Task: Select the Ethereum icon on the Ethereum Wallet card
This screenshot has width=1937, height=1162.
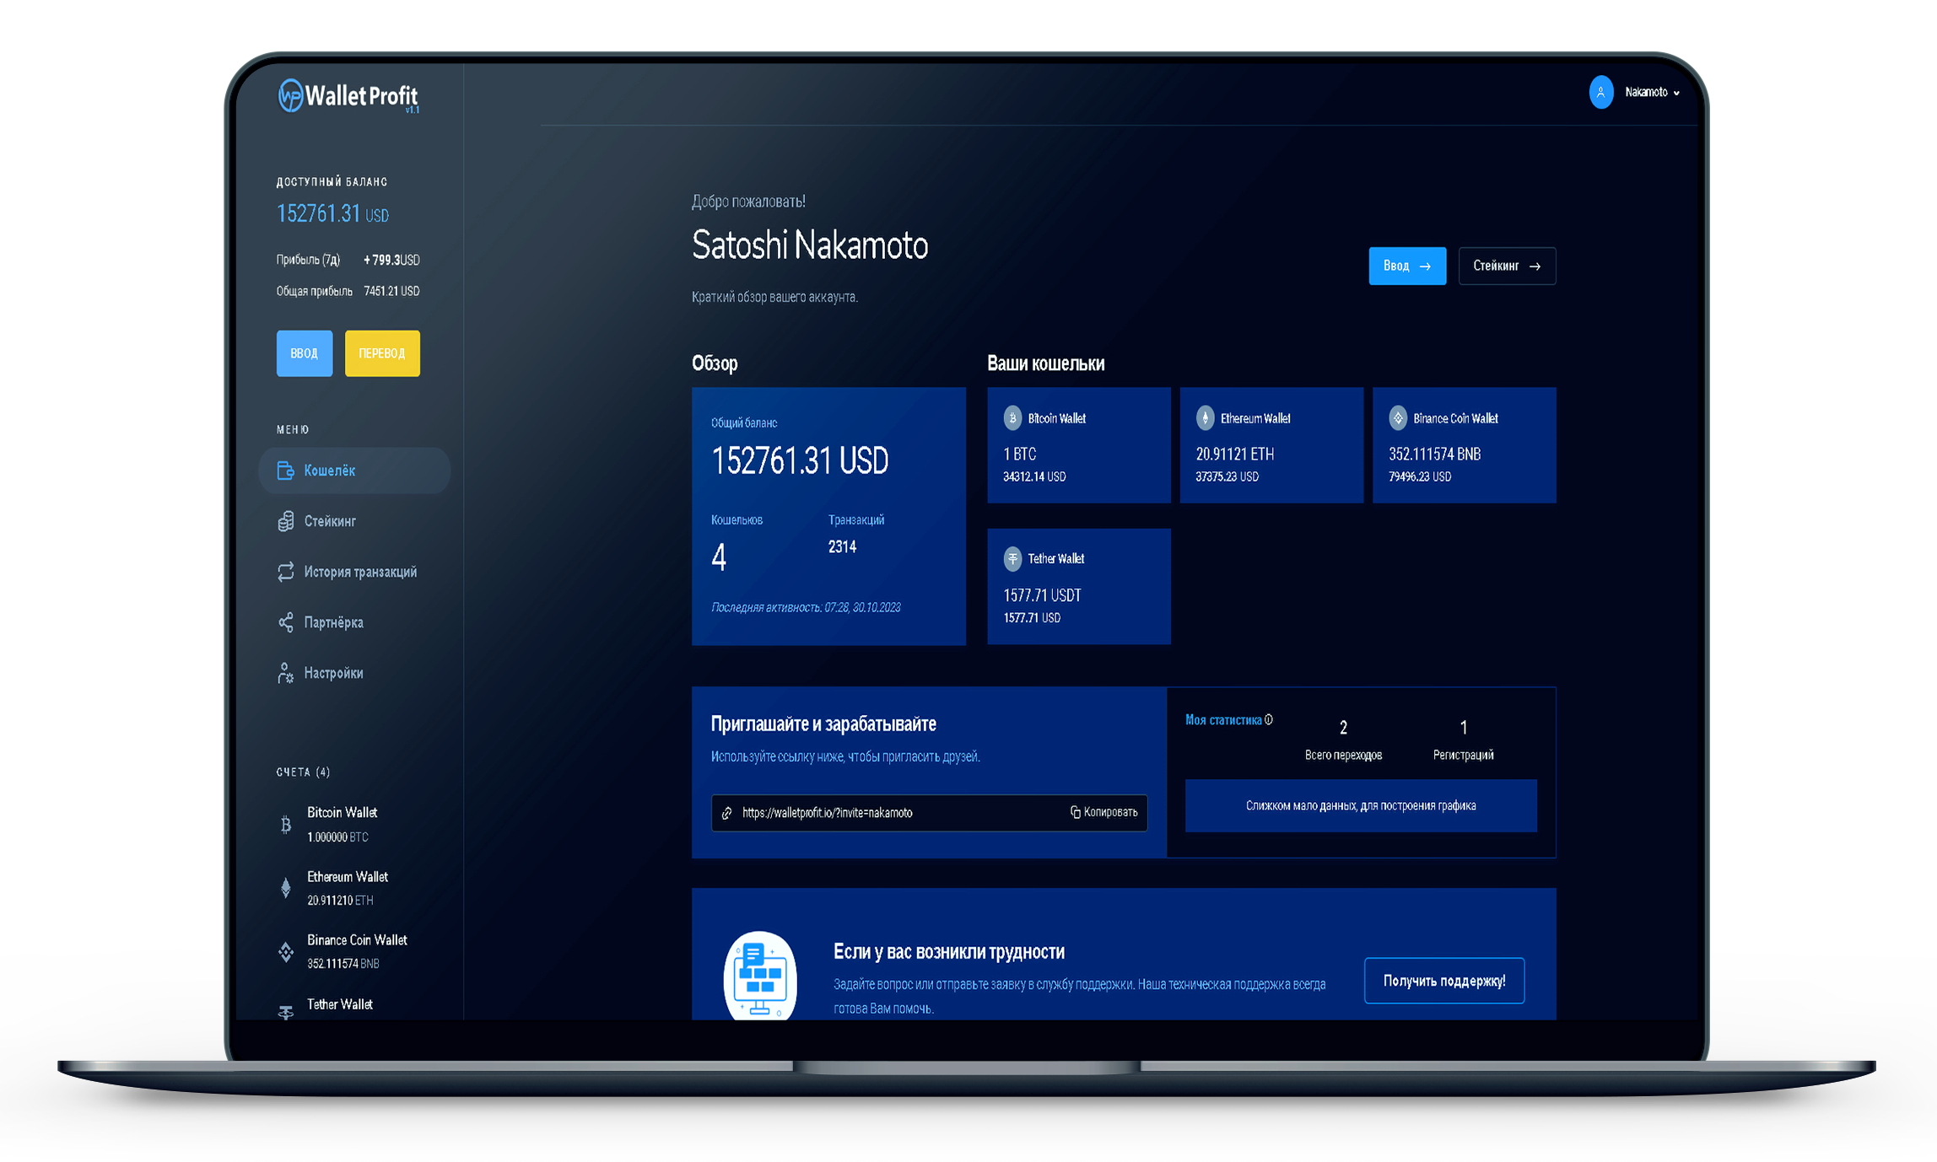Action: [1204, 418]
